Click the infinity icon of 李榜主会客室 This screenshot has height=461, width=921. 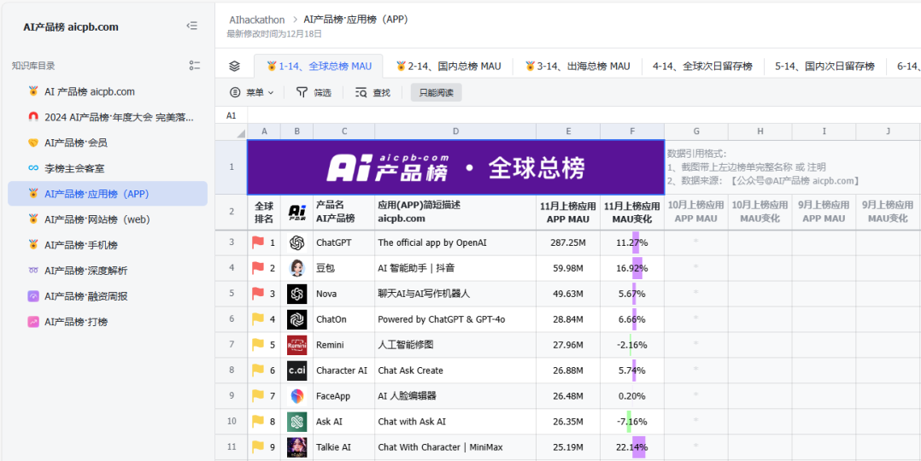coord(33,168)
